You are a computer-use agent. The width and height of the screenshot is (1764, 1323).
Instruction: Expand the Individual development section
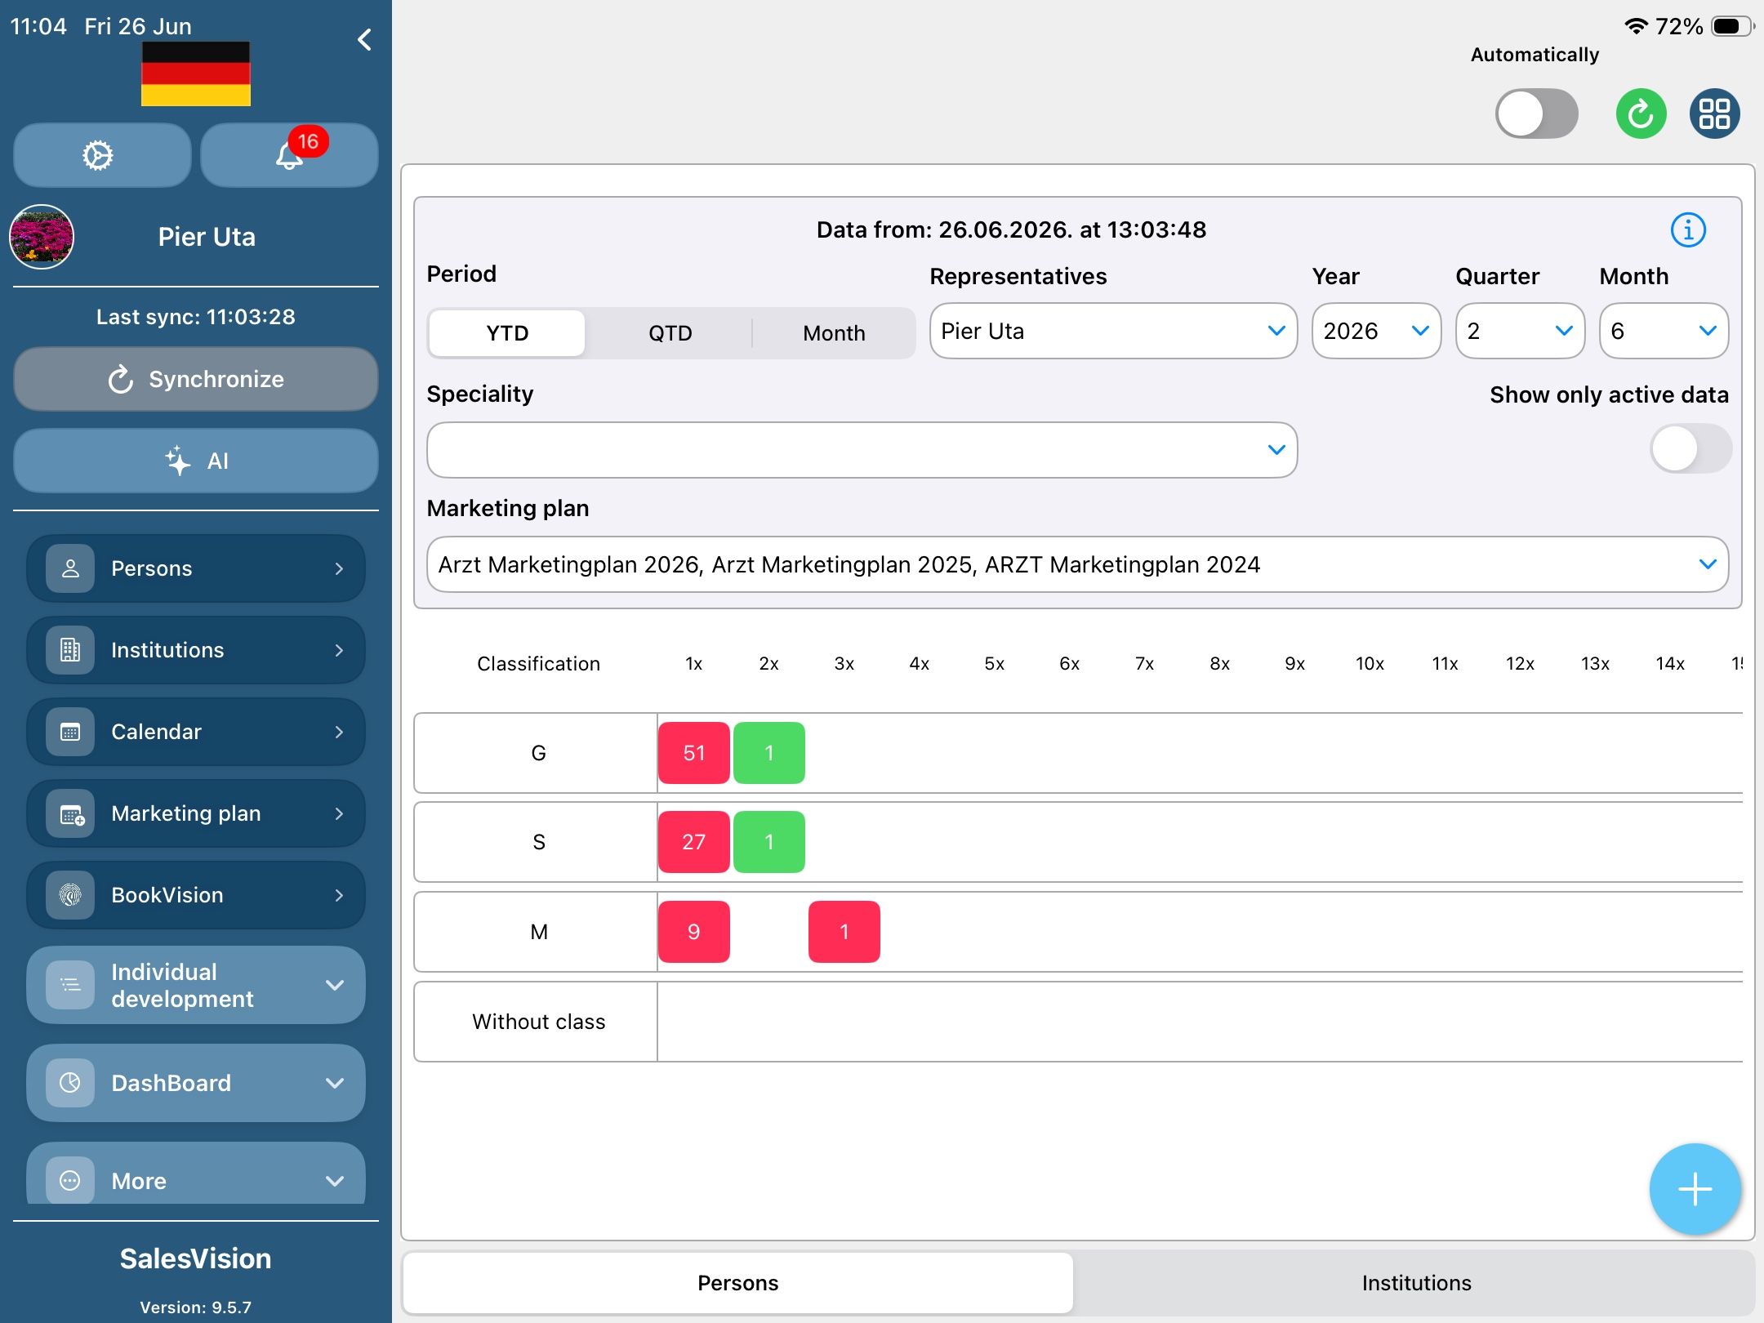coord(196,985)
